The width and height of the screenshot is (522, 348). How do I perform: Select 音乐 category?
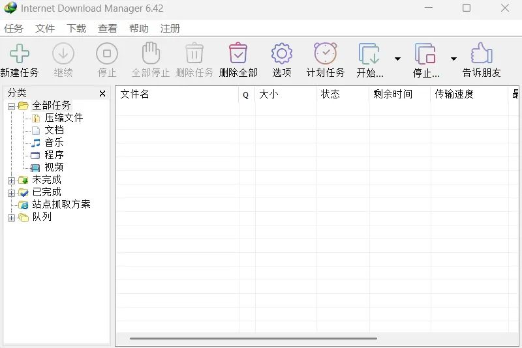54,142
